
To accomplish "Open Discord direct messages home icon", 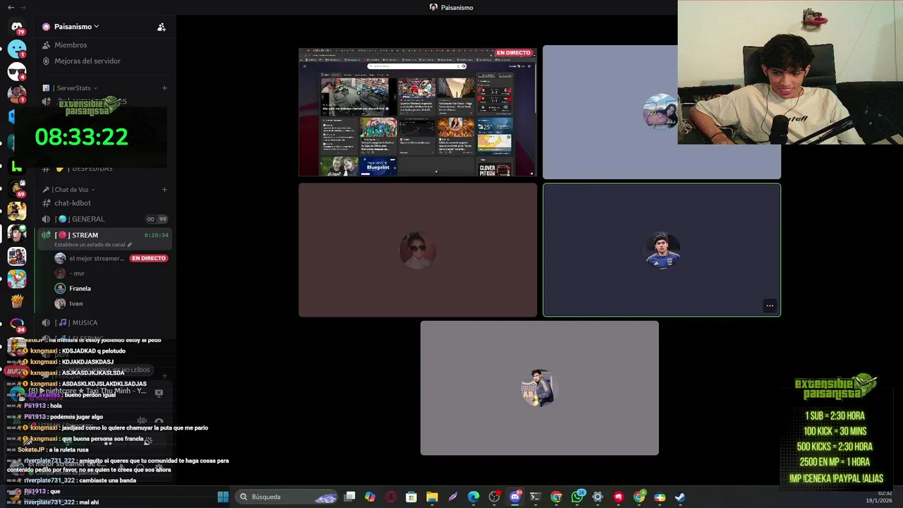I will (x=17, y=27).
